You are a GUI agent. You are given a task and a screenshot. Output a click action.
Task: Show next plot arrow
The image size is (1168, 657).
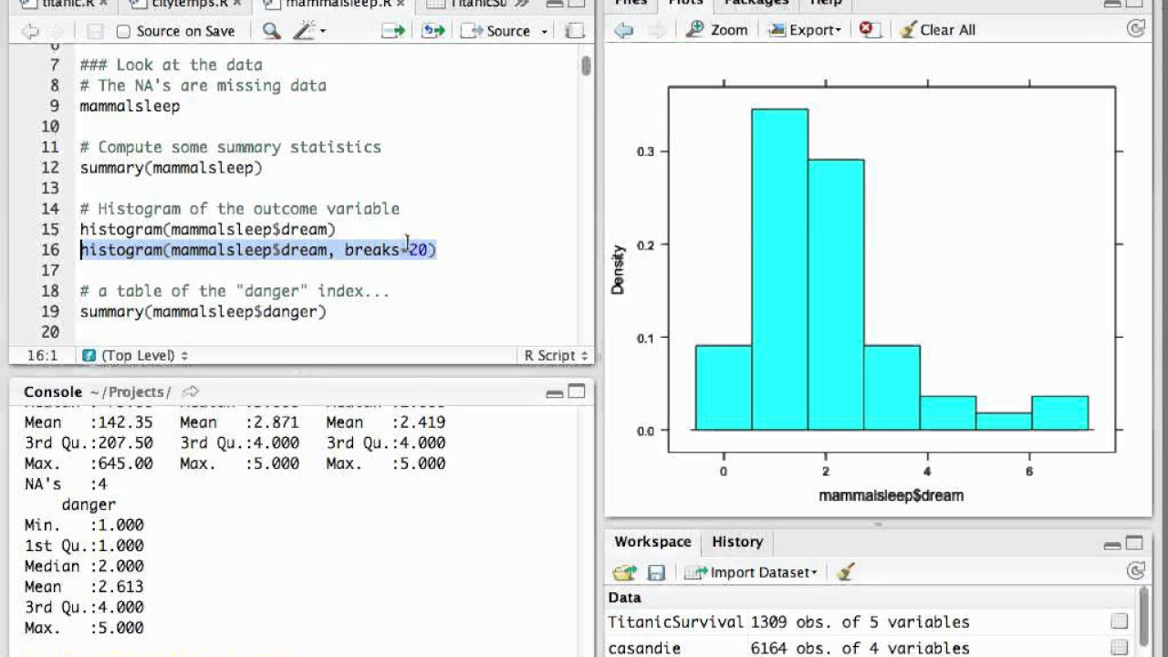pyautogui.click(x=656, y=30)
